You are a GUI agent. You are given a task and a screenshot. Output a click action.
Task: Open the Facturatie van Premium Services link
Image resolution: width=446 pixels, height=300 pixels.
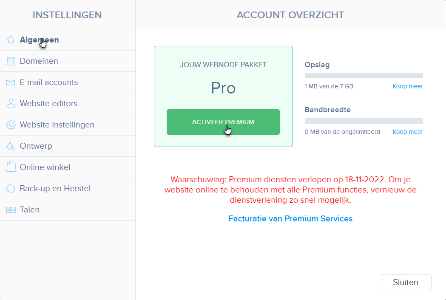(x=290, y=219)
